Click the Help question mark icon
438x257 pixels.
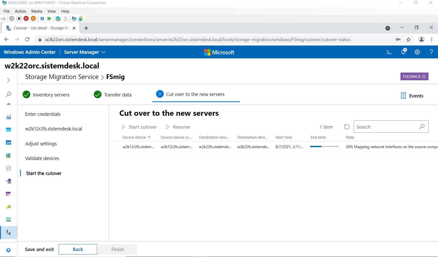(431, 52)
